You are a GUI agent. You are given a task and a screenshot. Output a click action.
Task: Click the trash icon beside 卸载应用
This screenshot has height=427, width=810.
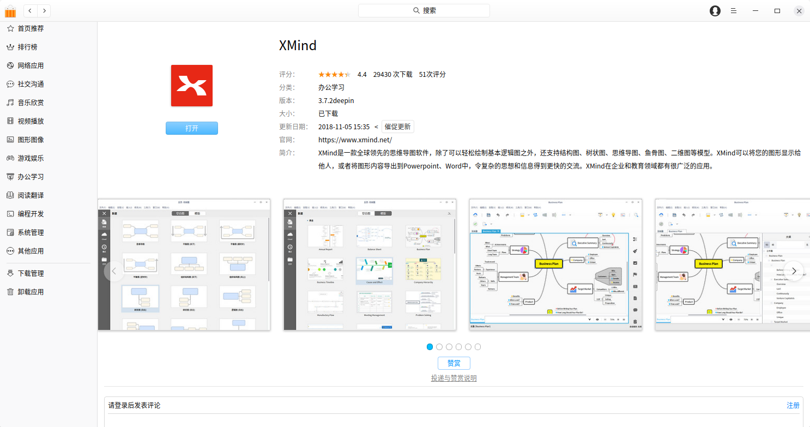[10, 292]
